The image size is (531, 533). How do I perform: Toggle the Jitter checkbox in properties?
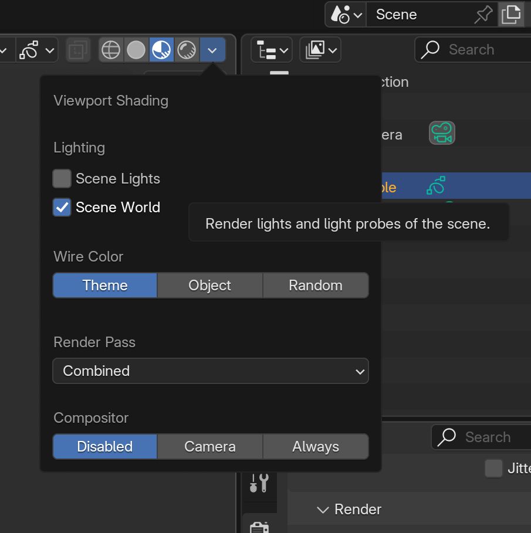tap(493, 469)
